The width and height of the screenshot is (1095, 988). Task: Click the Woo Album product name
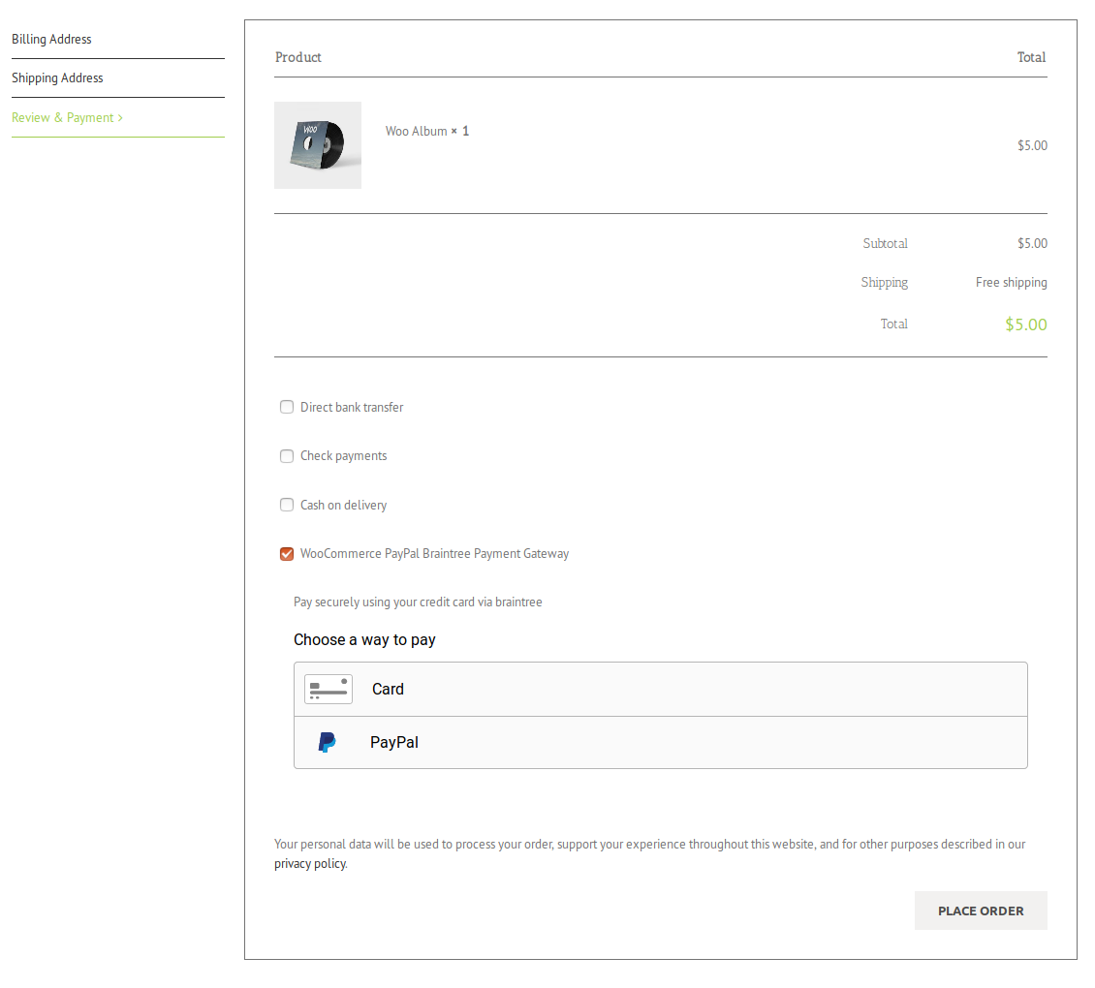tap(415, 131)
